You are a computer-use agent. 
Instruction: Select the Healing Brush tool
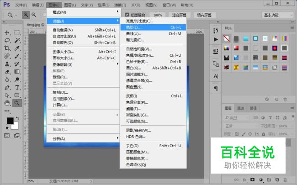pos(7,56)
